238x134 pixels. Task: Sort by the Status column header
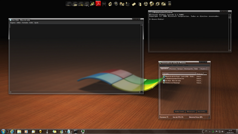coord(200,74)
